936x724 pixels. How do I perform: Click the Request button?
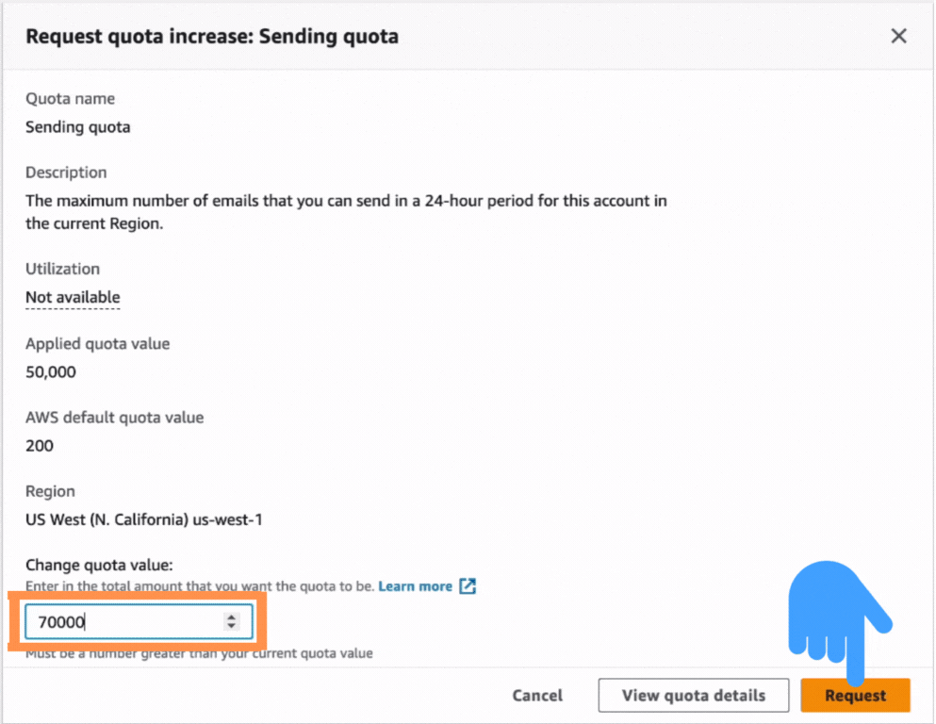coord(854,695)
